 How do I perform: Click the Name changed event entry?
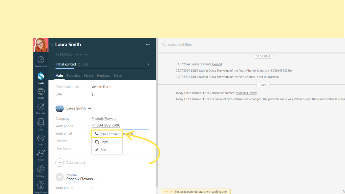[260, 99]
